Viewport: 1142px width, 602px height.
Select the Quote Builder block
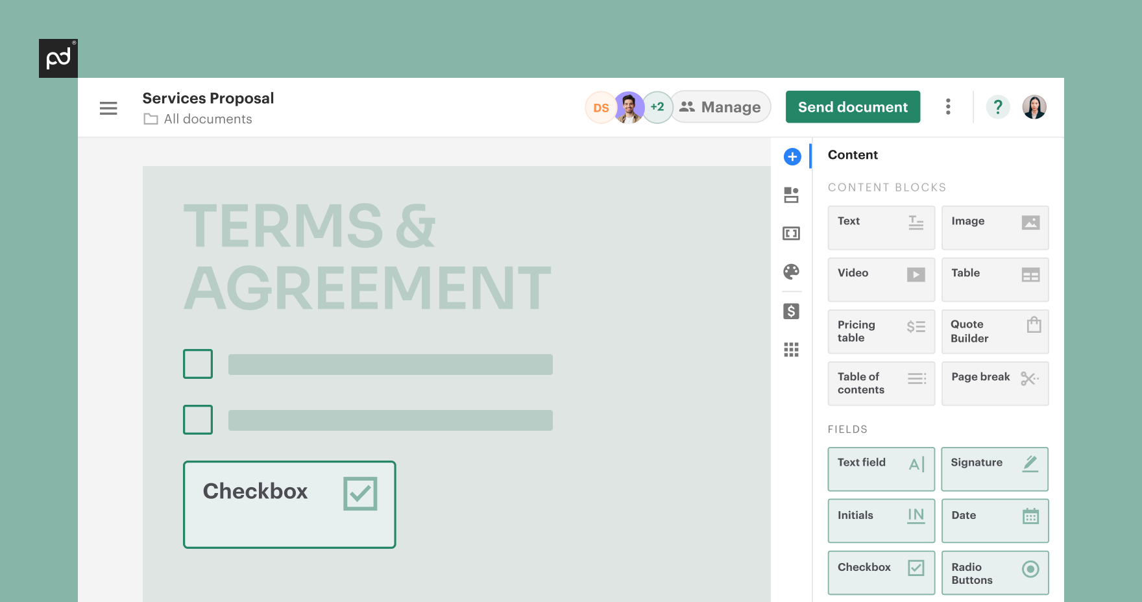[x=995, y=331]
